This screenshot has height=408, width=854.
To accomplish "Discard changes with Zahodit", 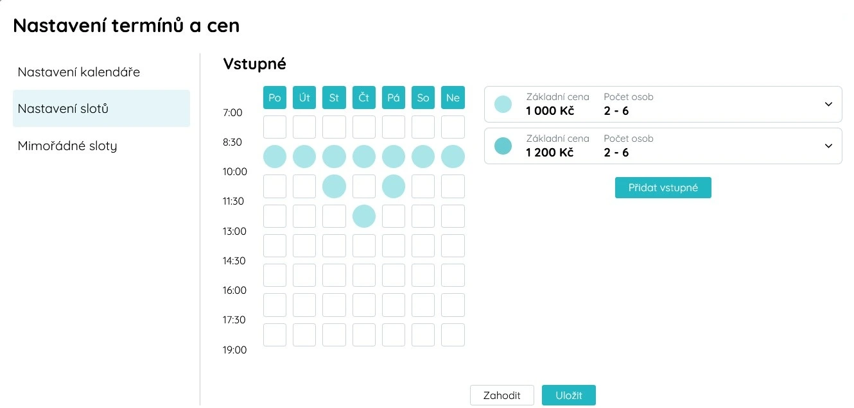I will (x=502, y=395).
